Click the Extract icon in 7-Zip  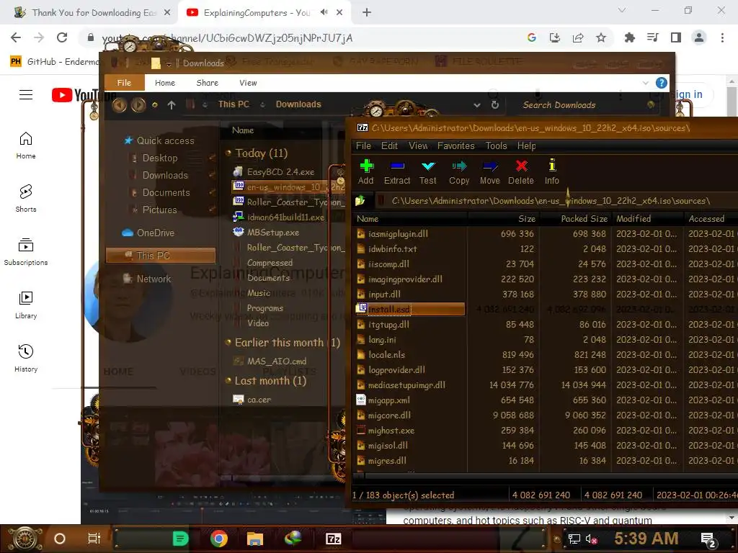coord(397,166)
